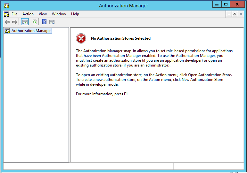Click the Forward arrow toolbar icon

(x=15, y=22)
